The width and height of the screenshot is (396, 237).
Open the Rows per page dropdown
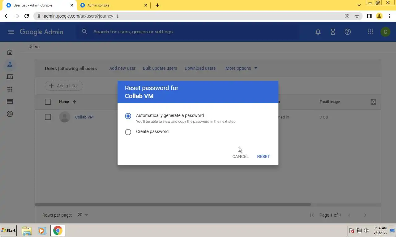83,215
